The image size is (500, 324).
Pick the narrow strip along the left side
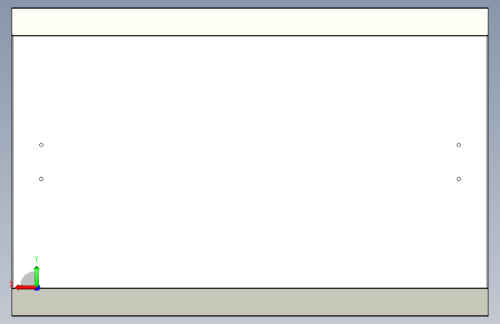click(x=13, y=162)
